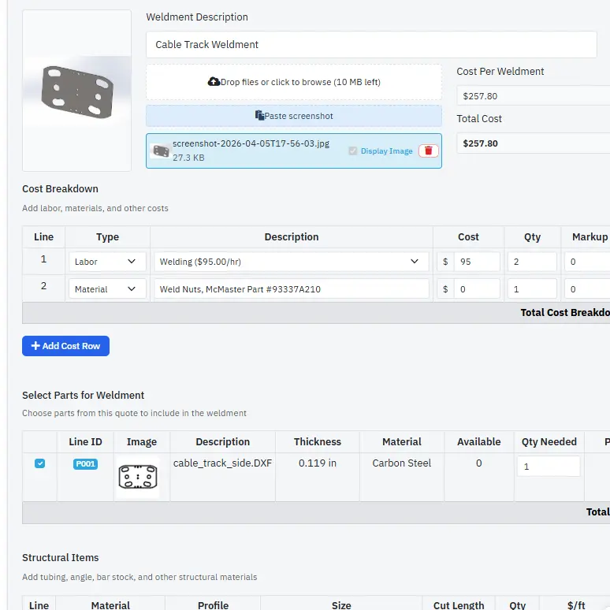The image size is (610, 610).
Task: Edit the Weldment Description text field
Action: [x=371, y=45]
